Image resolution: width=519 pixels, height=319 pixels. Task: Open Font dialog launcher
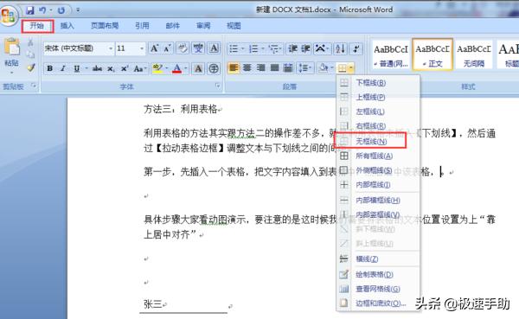(217, 86)
